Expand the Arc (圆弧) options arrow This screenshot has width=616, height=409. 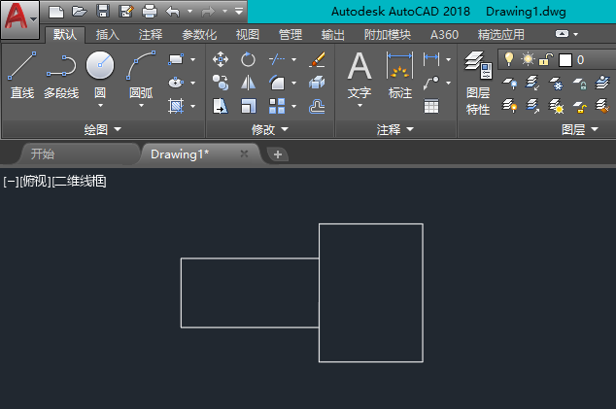(x=141, y=105)
